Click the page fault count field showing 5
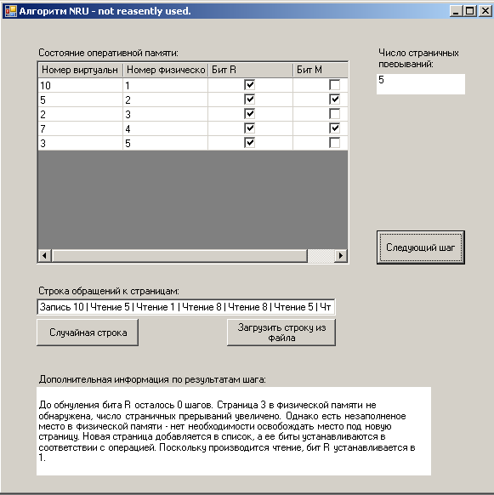The width and height of the screenshot is (494, 495). [x=420, y=84]
